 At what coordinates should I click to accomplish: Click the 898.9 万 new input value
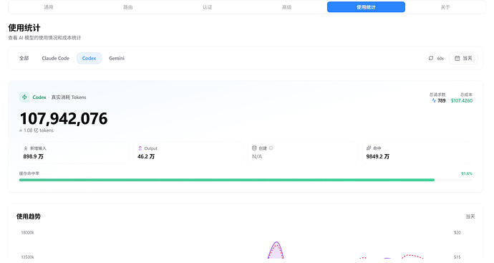(33, 156)
